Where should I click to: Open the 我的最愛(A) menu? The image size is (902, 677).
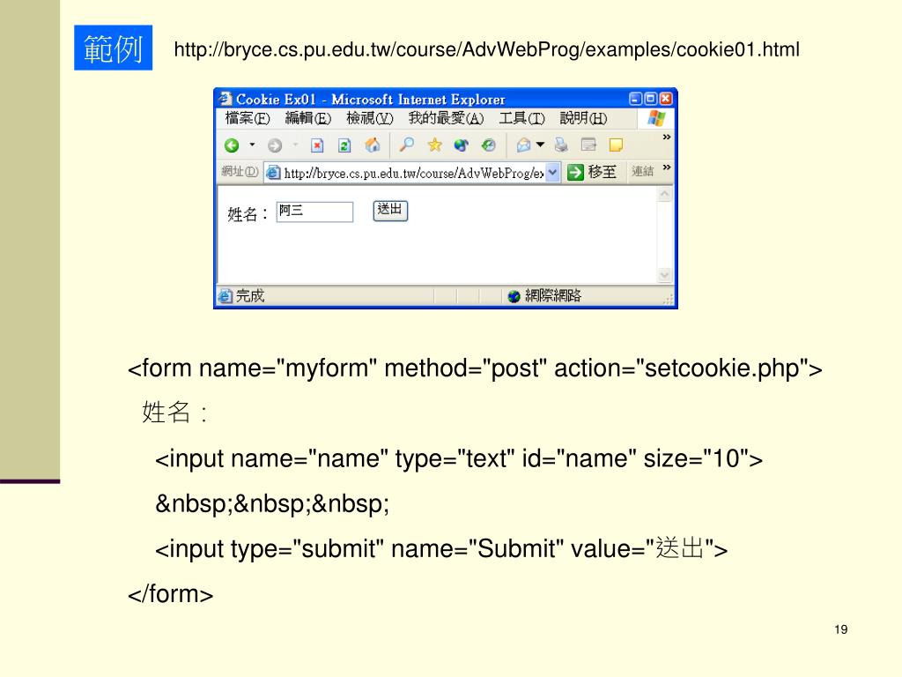pos(446,118)
